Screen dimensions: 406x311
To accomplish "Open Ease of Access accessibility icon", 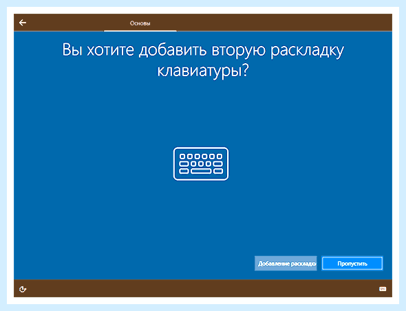I will coord(23,289).
